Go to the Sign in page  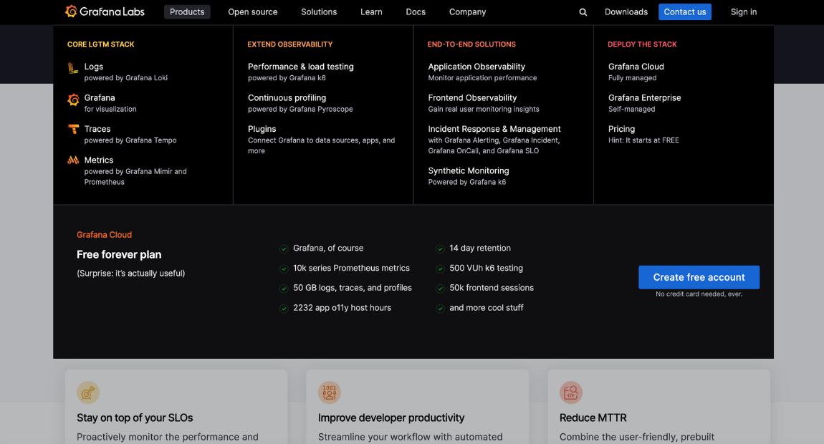click(x=743, y=12)
